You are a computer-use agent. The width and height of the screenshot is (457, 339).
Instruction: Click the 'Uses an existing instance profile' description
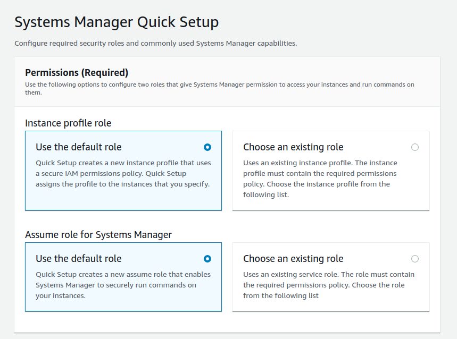320,179
